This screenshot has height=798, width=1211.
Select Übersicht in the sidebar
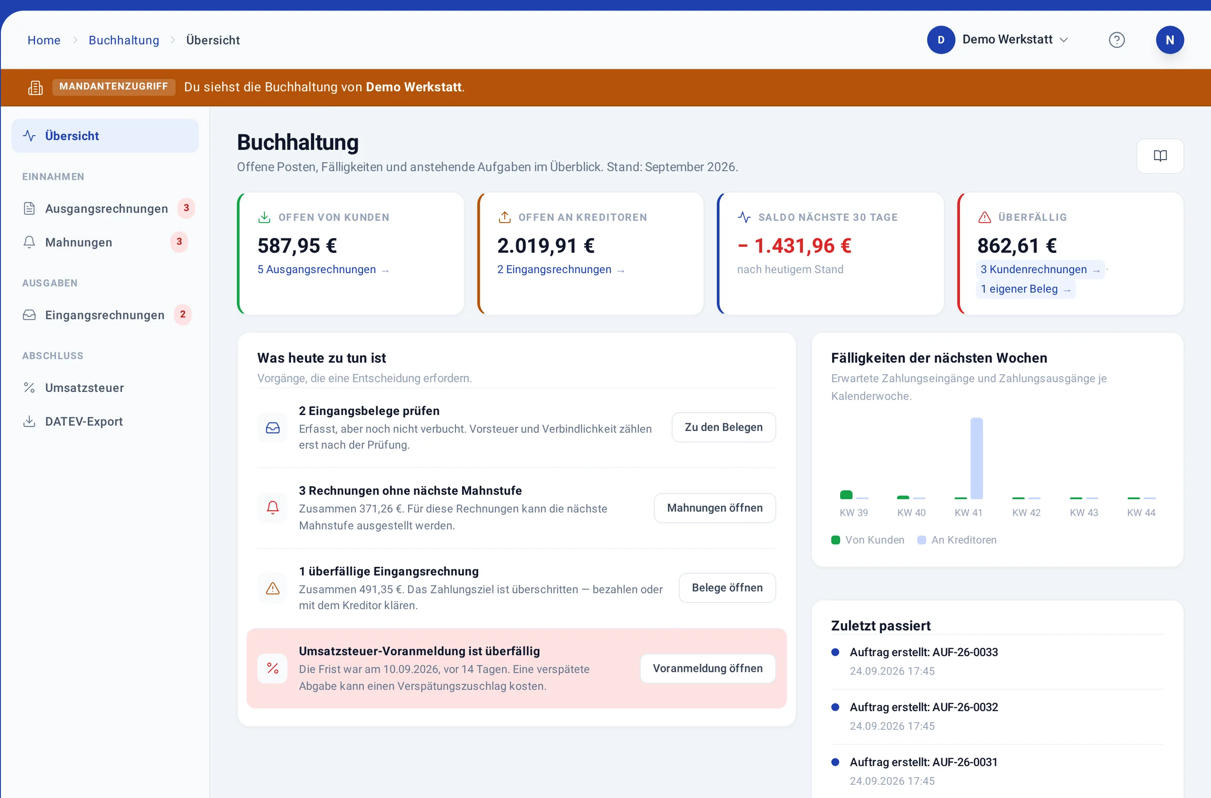click(105, 136)
